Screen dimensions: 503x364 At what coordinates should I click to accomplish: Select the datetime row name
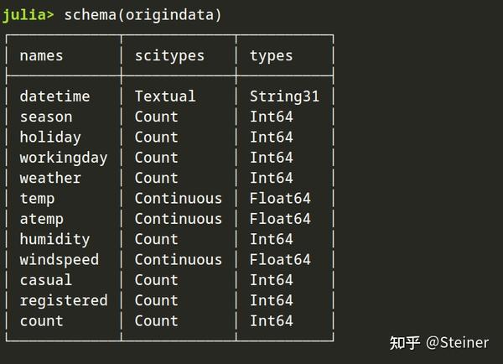(x=54, y=96)
